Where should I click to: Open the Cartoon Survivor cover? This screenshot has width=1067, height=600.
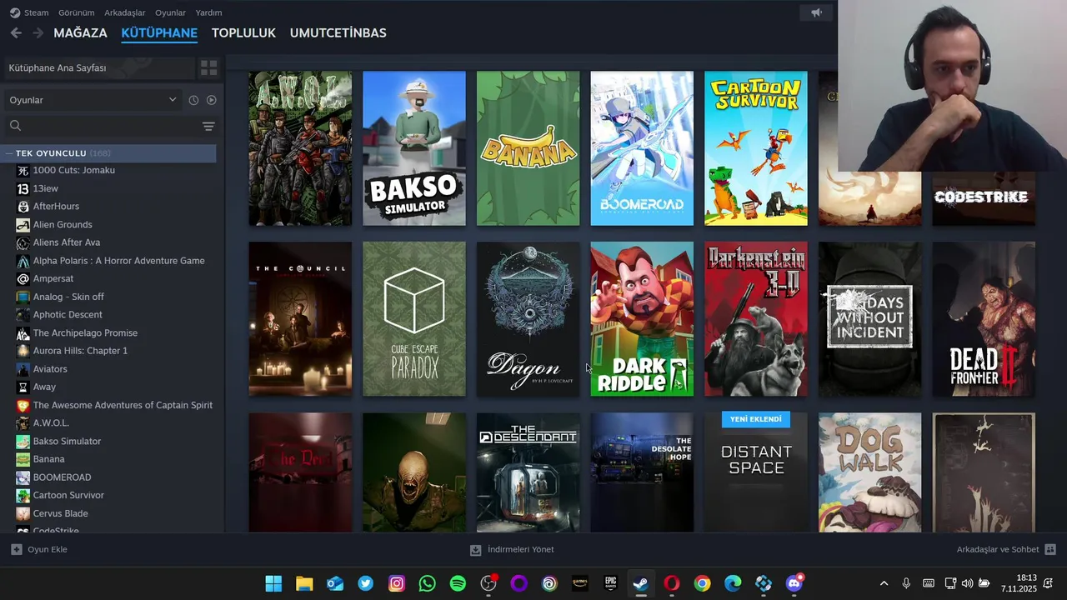[x=756, y=148]
